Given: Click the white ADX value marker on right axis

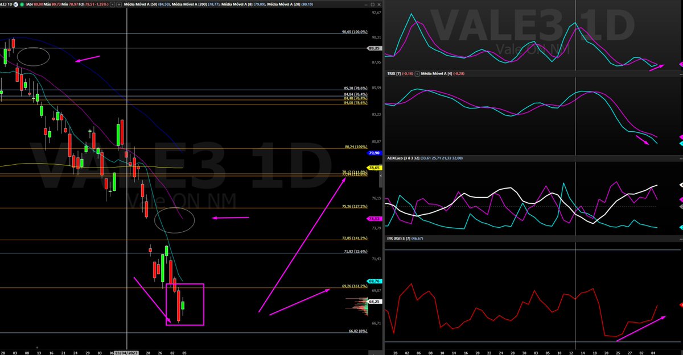Looking at the screenshot, I should coord(681,185).
